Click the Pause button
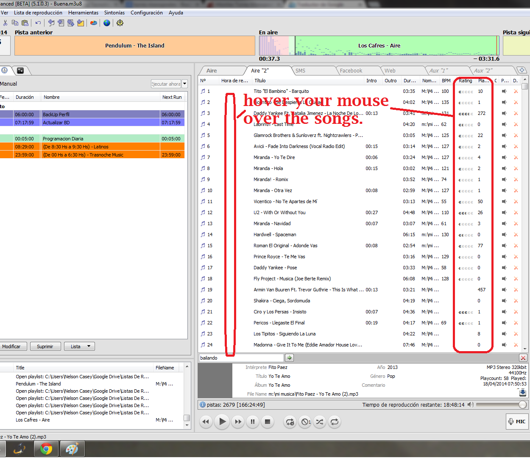530x458 pixels. click(253, 422)
